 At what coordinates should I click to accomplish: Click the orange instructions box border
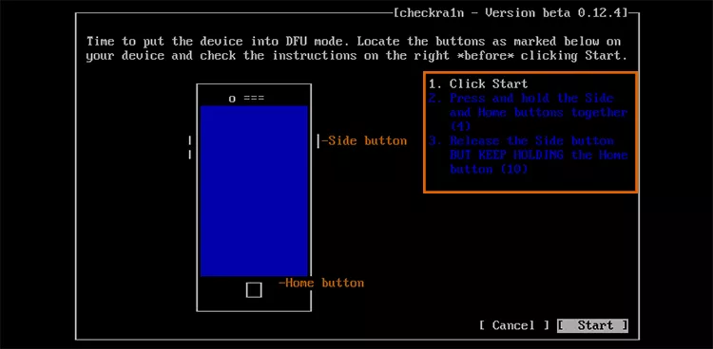(530, 73)
